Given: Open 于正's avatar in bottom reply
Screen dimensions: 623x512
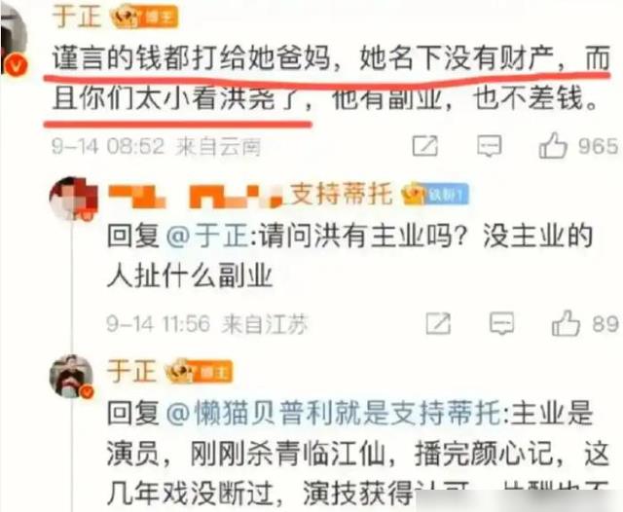Looking at the screenshot, I should click(x=71, y=376).
